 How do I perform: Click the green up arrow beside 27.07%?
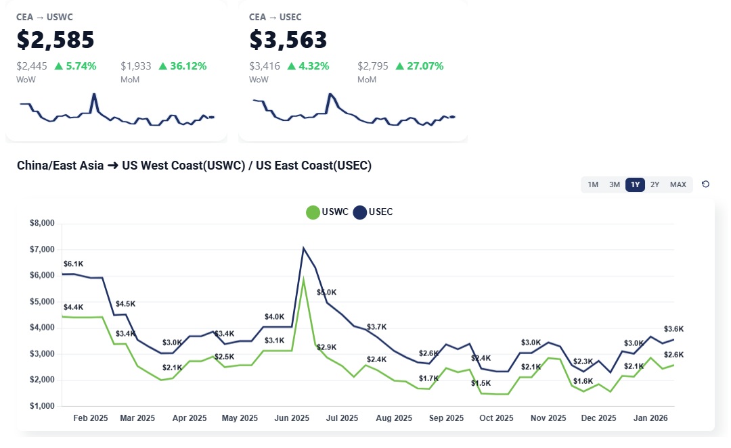399,66
